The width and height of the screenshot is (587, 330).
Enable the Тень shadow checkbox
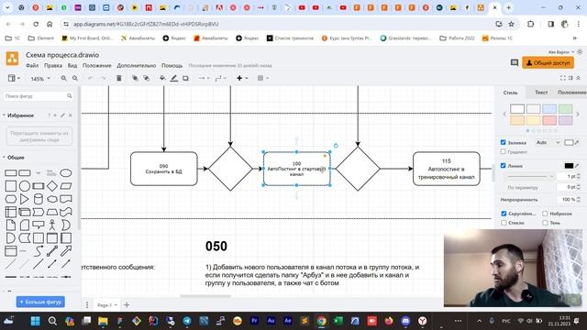pyautogui.click(x=545, y=223)
